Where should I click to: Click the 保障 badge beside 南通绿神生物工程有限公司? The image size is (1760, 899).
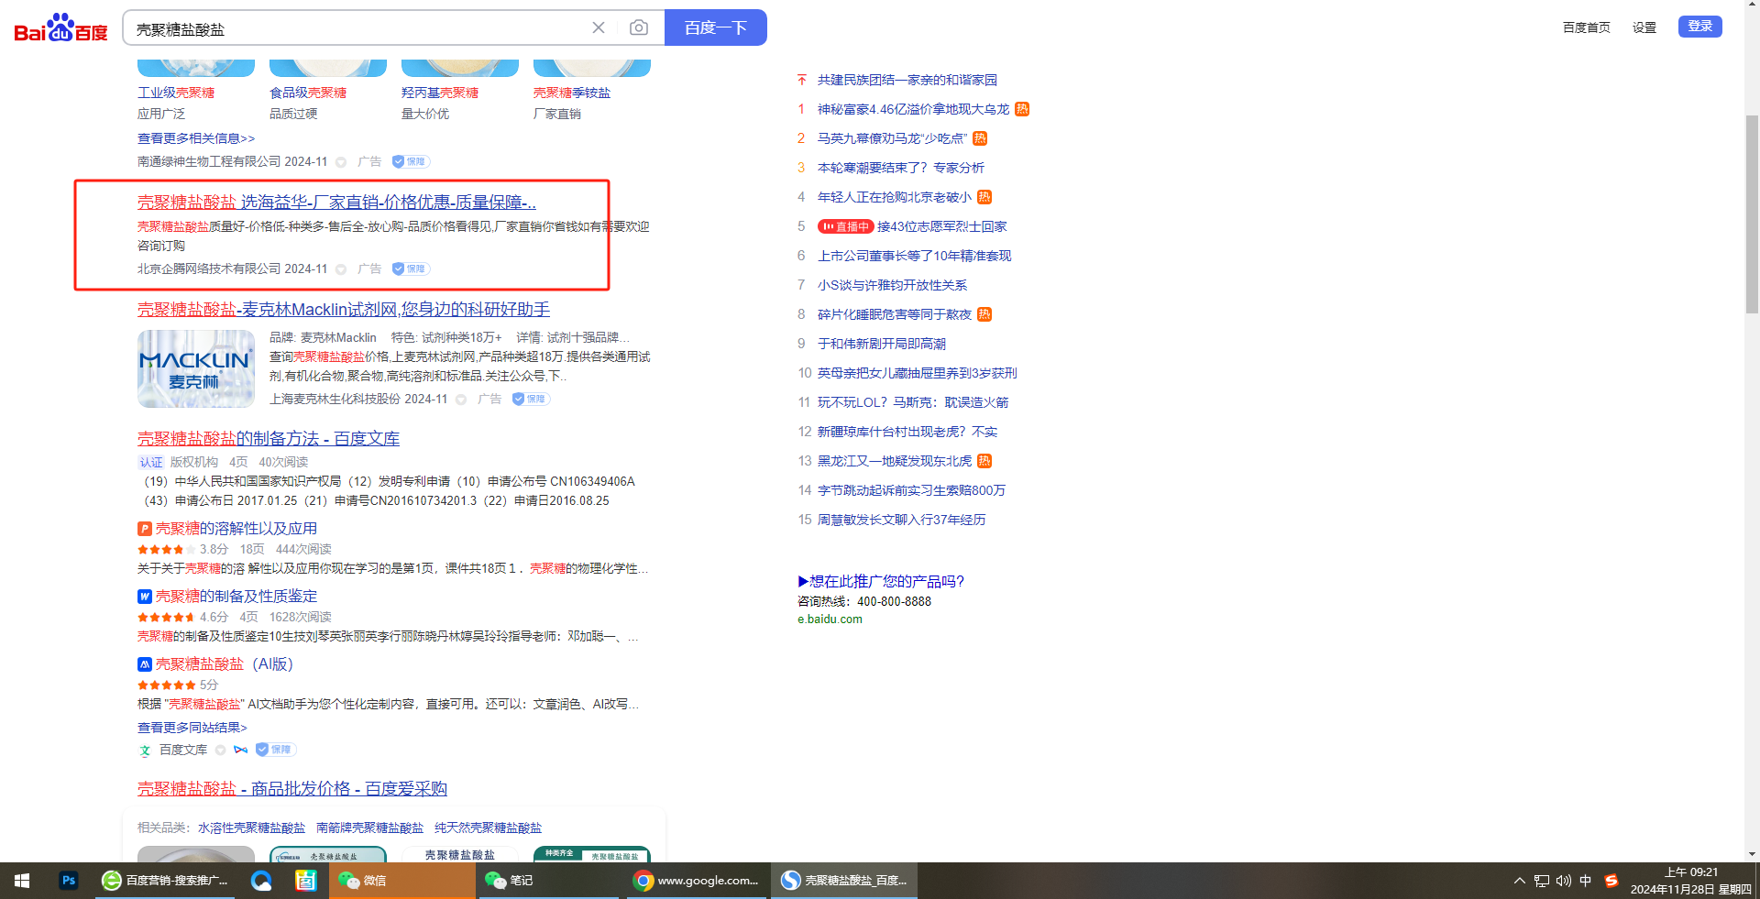click(411, 161)
